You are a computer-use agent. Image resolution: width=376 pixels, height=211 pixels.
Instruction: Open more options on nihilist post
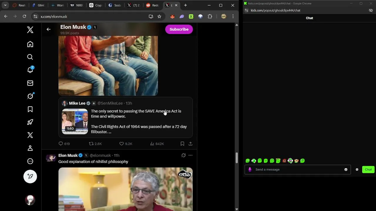[x=190, y=155]
